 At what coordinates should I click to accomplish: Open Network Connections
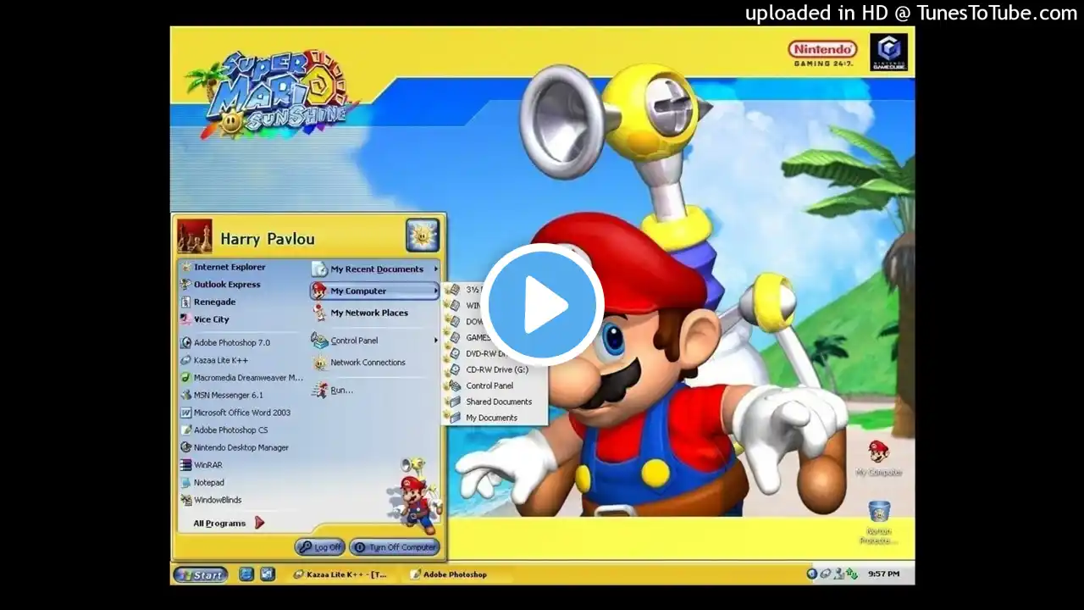coord(358,363)
